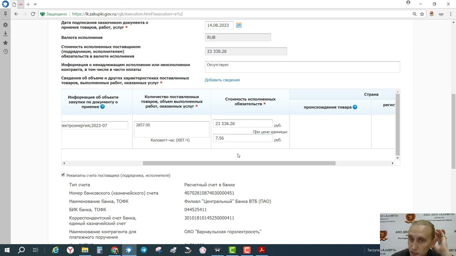The image size is (456, 256).
Task: Toggle 'Реквизиты счета поставщика' checkbox
Action: [x=63, y=175]
